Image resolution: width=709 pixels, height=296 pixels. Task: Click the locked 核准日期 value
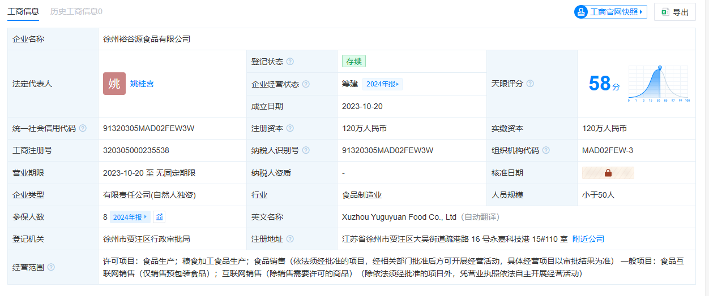608,173
